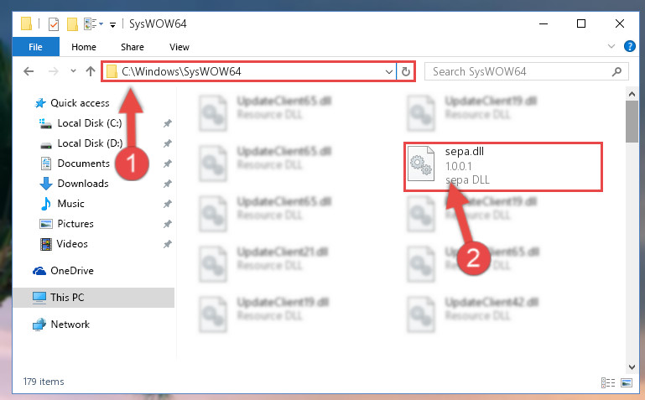645x400 pixels.
Task: Toggle pin beside Local Disk (C:)
Action: 168,123
